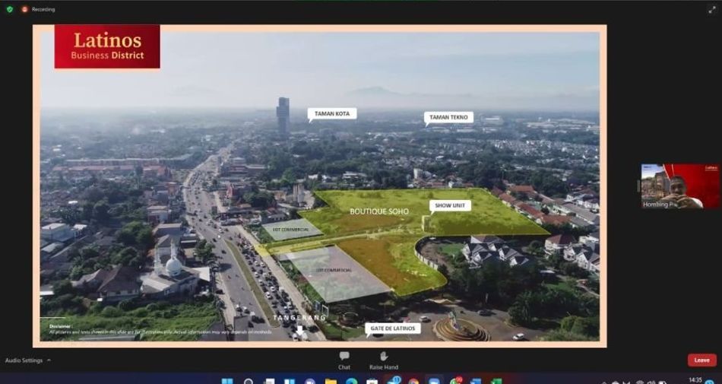Open the green encryption shield info

10,9
